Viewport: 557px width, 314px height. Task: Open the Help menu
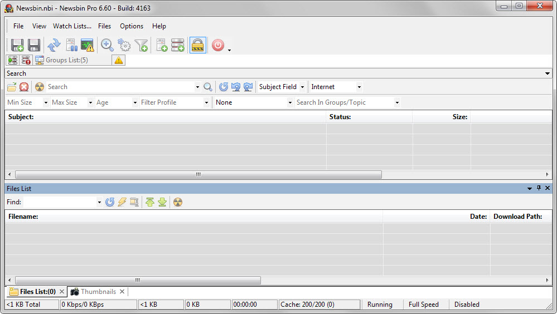click(159, 26)
